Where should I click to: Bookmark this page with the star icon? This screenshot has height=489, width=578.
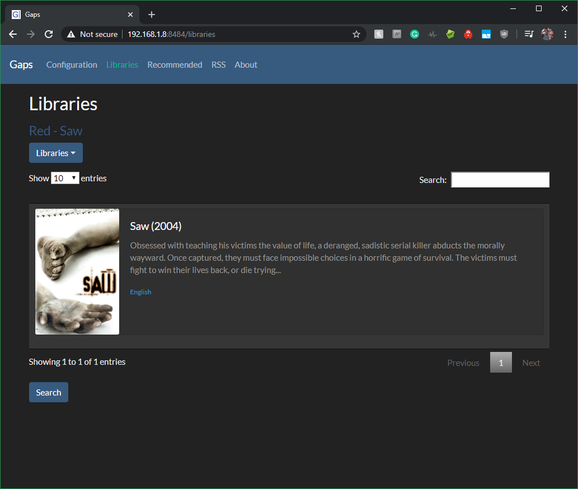coord(356,34)
